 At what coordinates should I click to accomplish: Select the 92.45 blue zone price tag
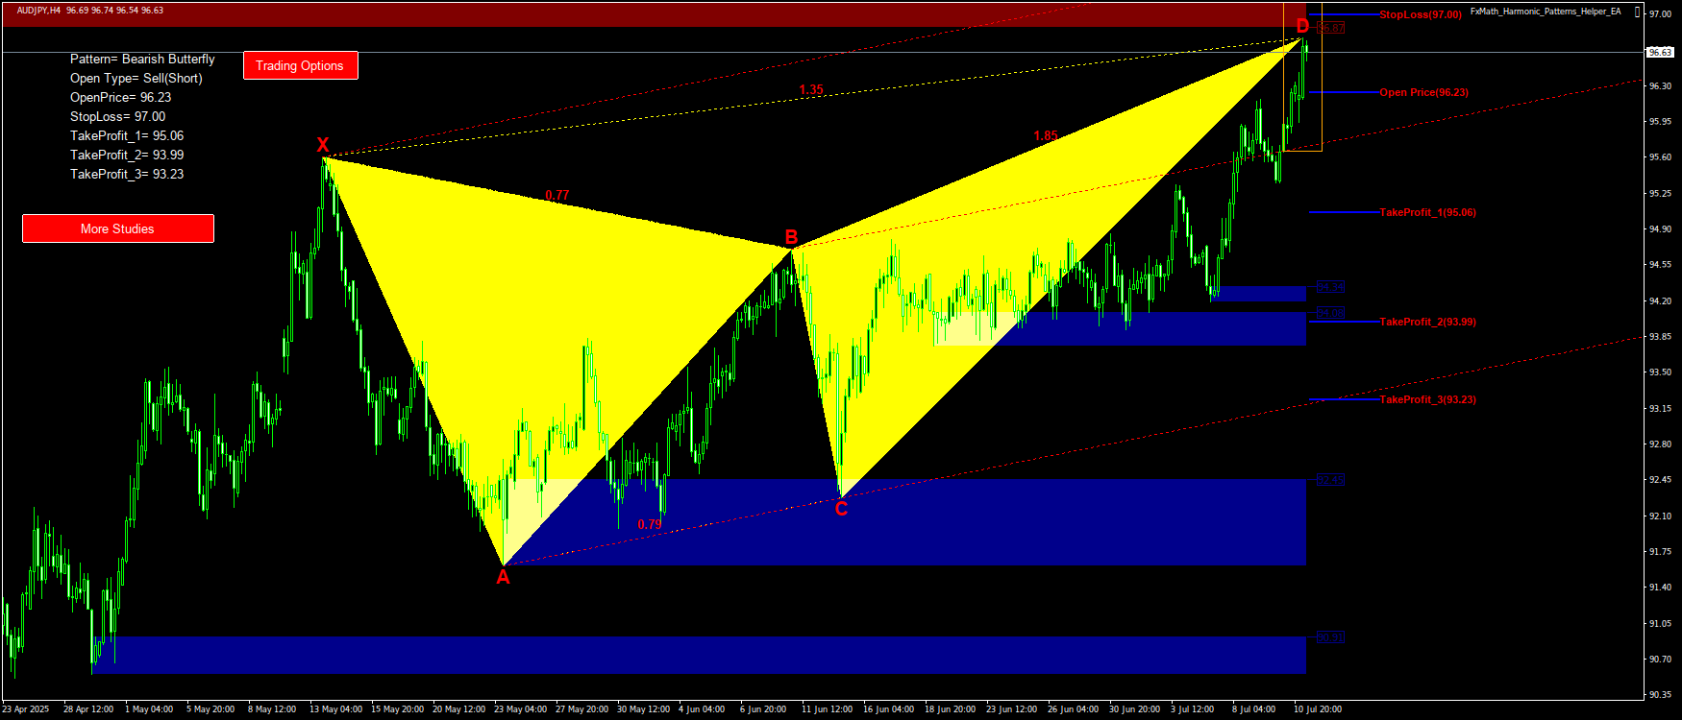[1330, 480]
